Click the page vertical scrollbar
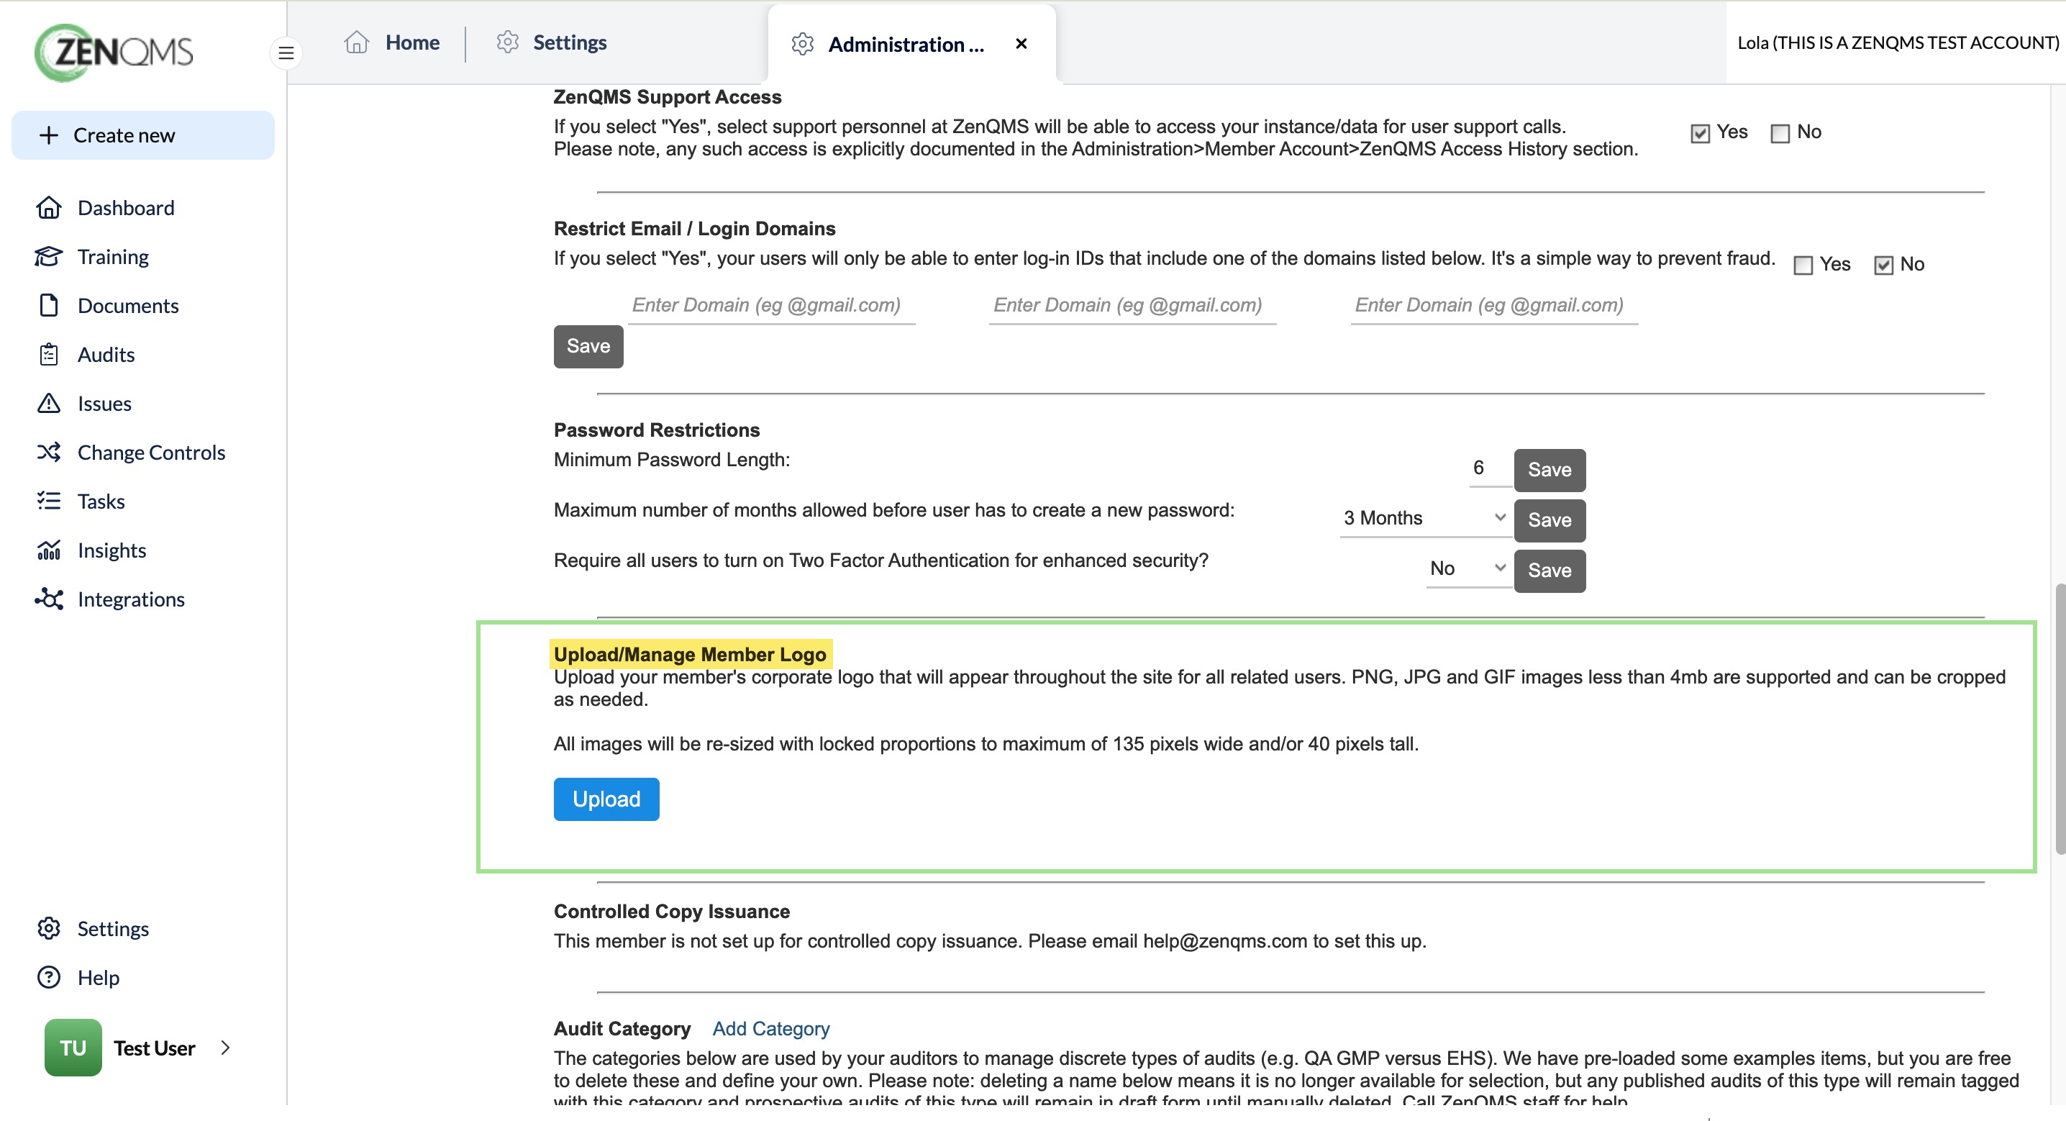 [x=2059, y=719]
